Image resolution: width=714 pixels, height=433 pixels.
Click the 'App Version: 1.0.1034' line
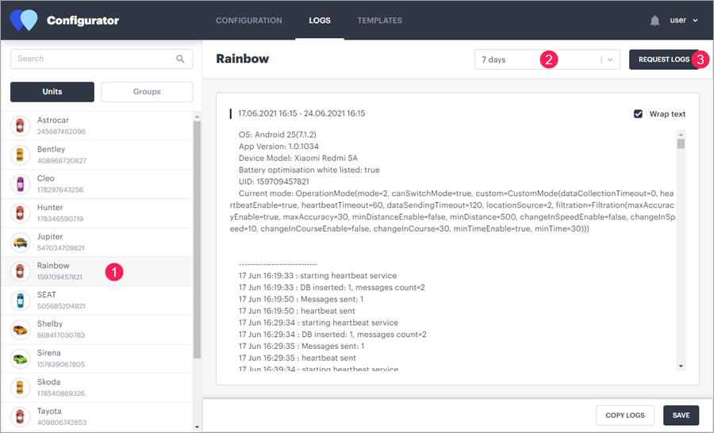(278, 146)
